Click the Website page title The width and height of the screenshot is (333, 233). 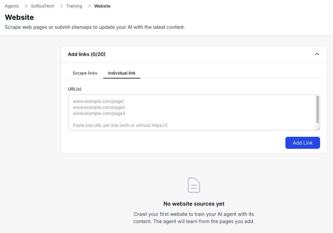(19, 17)
